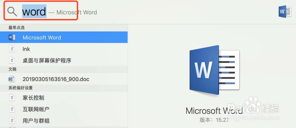Click the preference icon next to Ink
Viewport: 296px width, 128px height.
click(12, 49)
